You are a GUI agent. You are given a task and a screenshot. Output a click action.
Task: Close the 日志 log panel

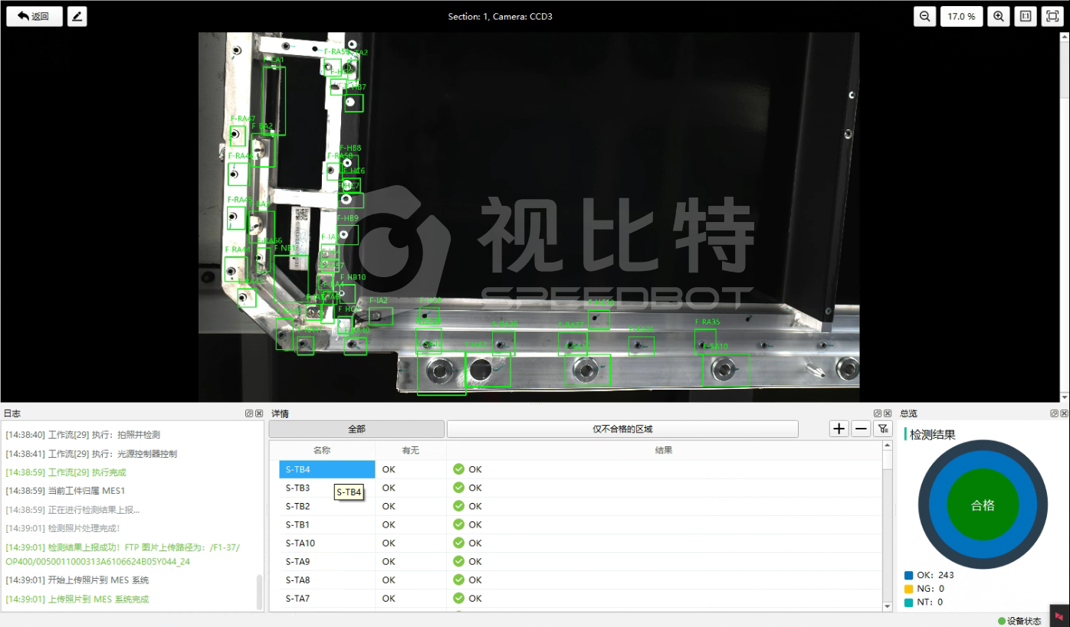click(259, 413)
